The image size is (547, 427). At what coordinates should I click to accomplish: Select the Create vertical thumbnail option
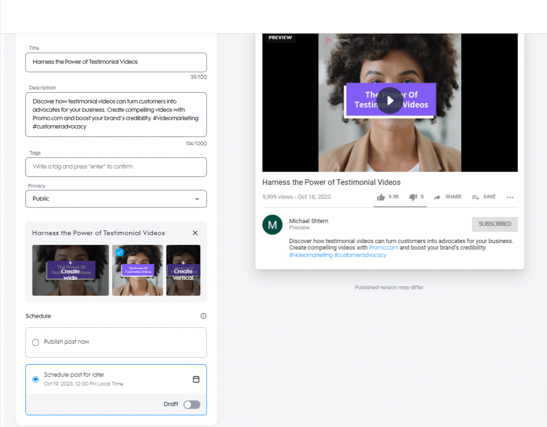coord(183,270)
